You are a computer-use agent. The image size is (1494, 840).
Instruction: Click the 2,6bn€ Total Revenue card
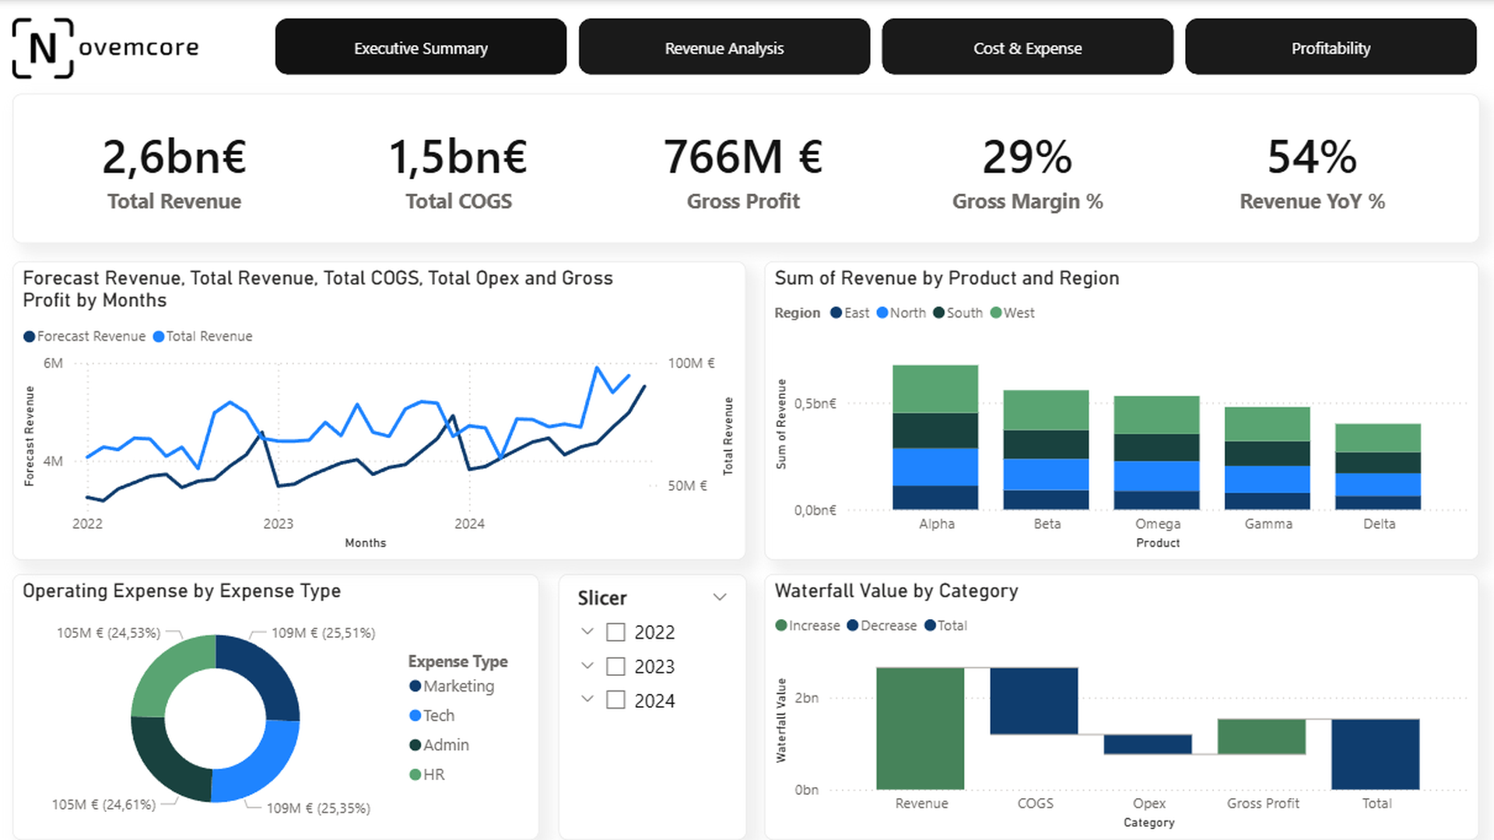click(174, 173)
